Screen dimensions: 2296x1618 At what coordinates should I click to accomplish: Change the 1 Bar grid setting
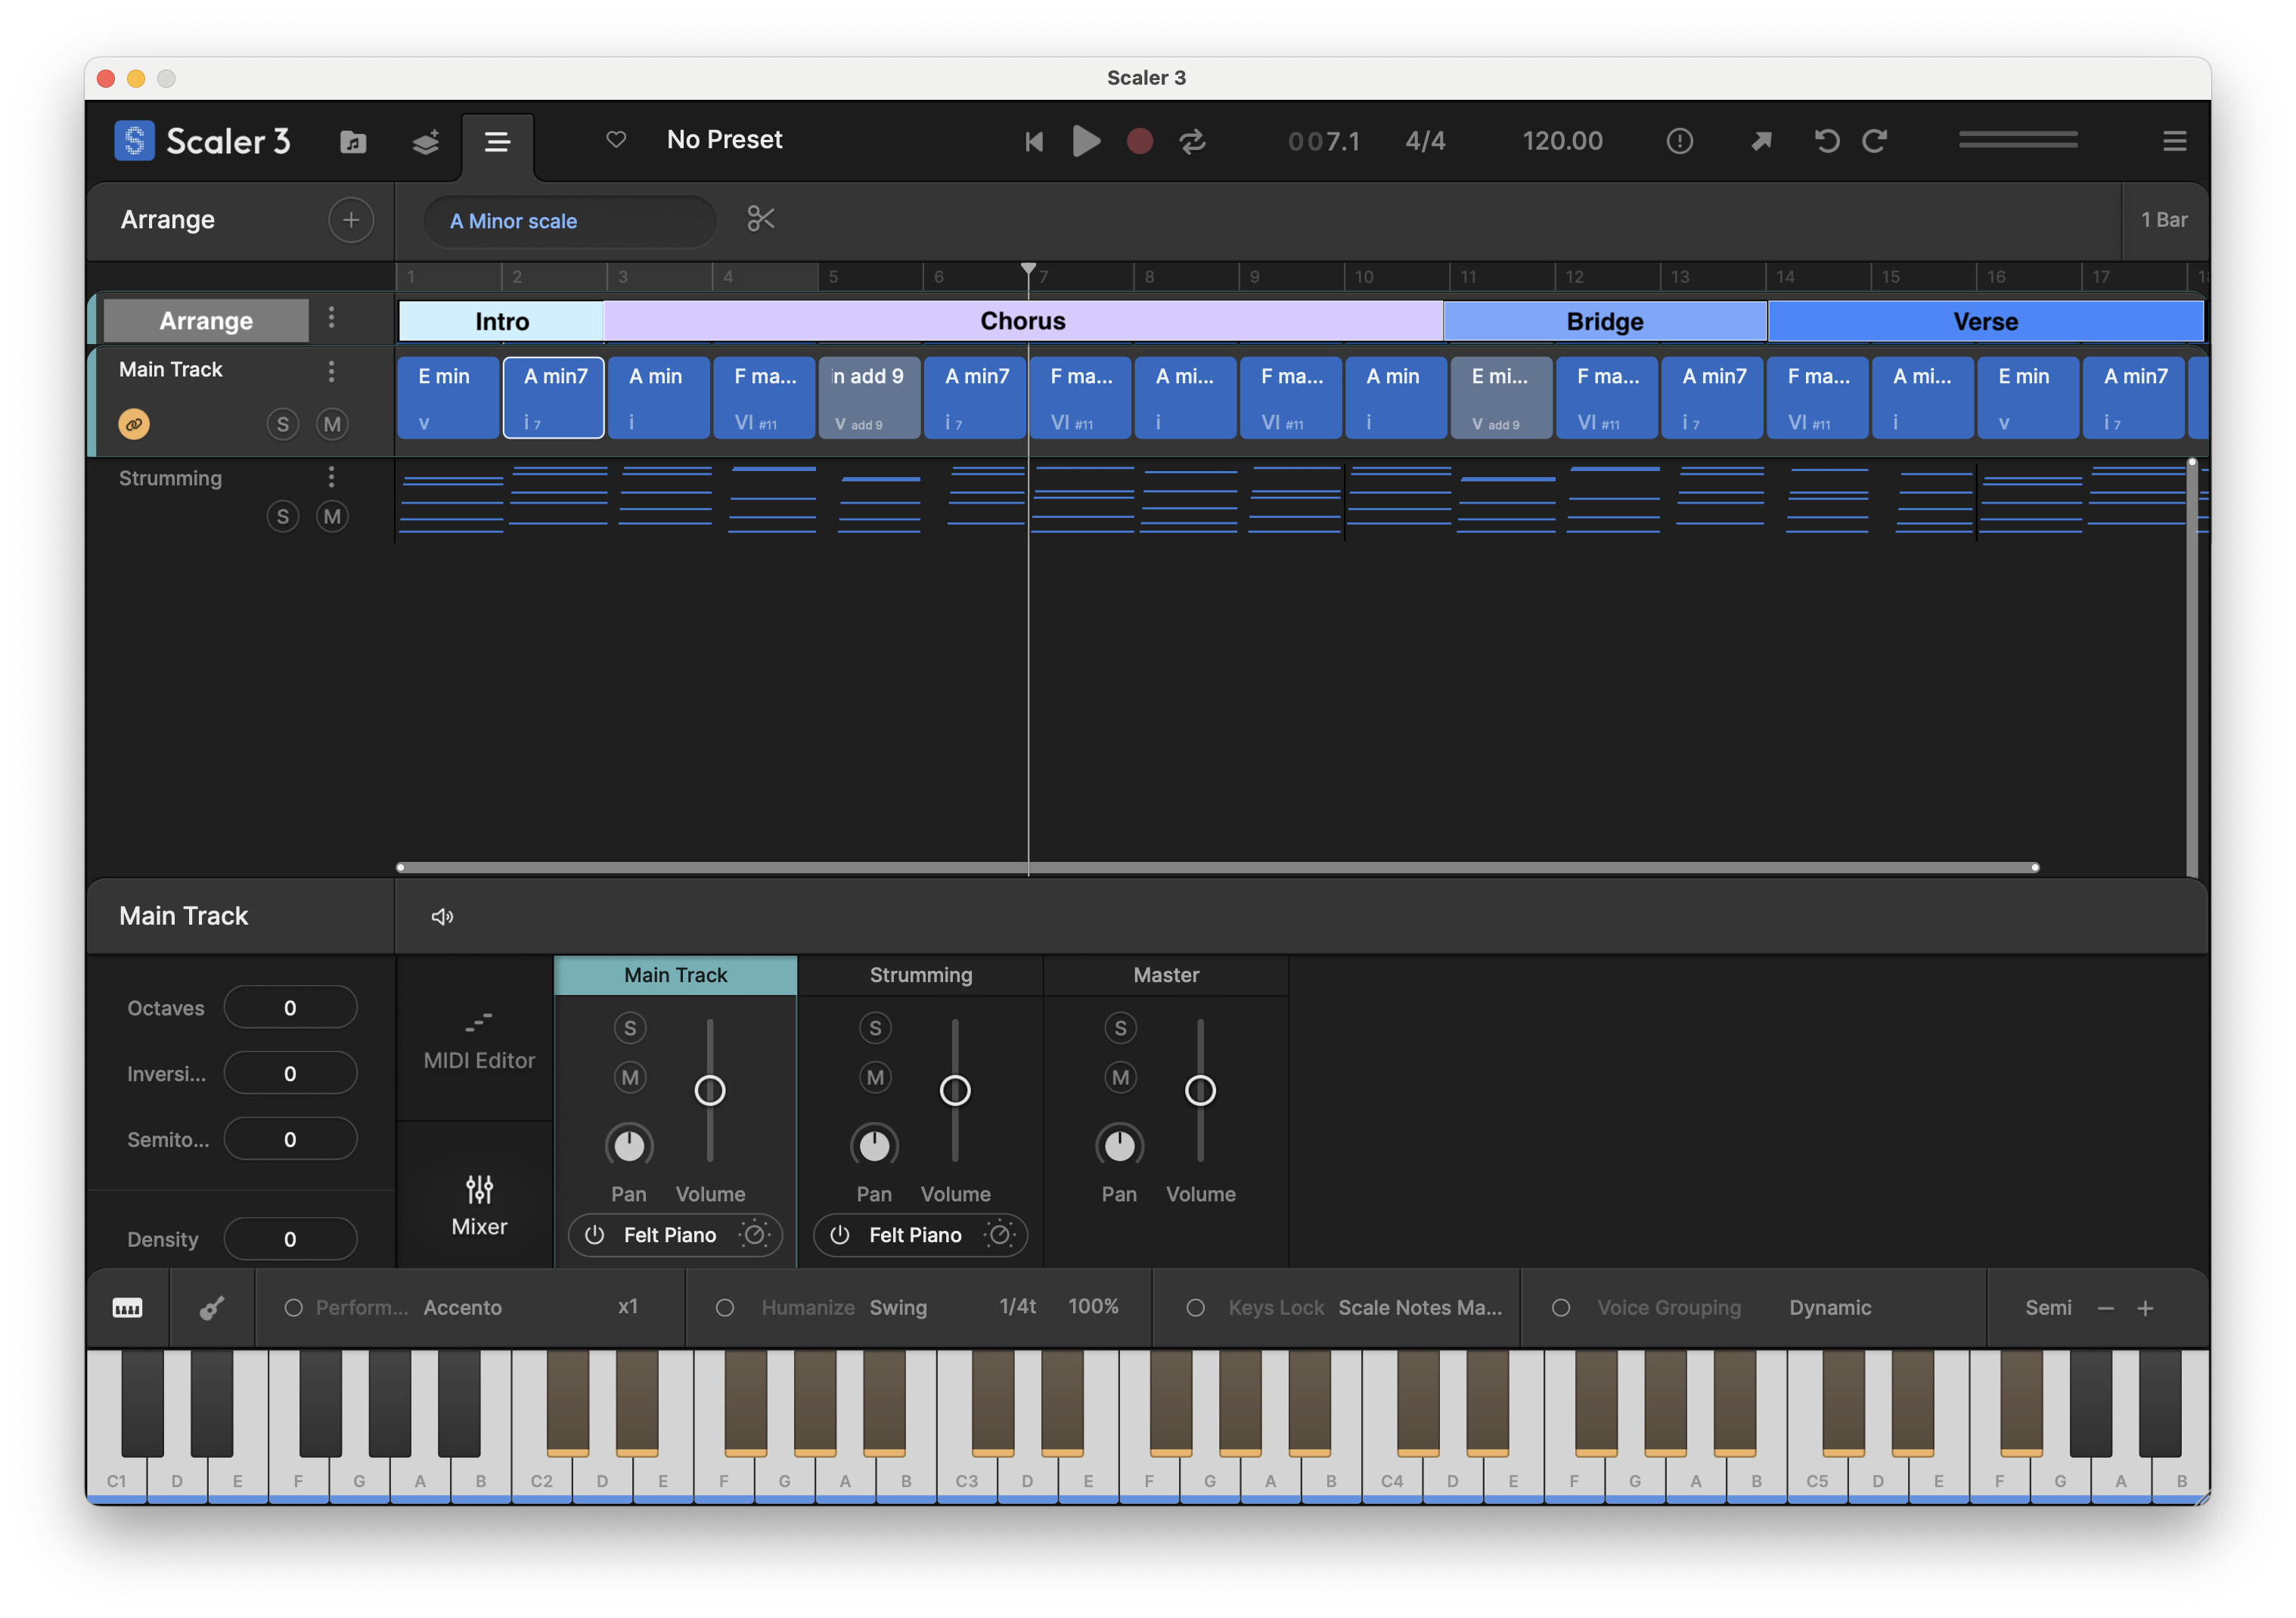2164,220
